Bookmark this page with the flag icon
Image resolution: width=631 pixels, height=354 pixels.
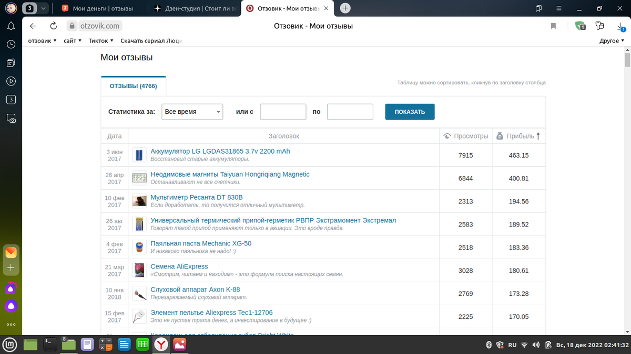553,26
